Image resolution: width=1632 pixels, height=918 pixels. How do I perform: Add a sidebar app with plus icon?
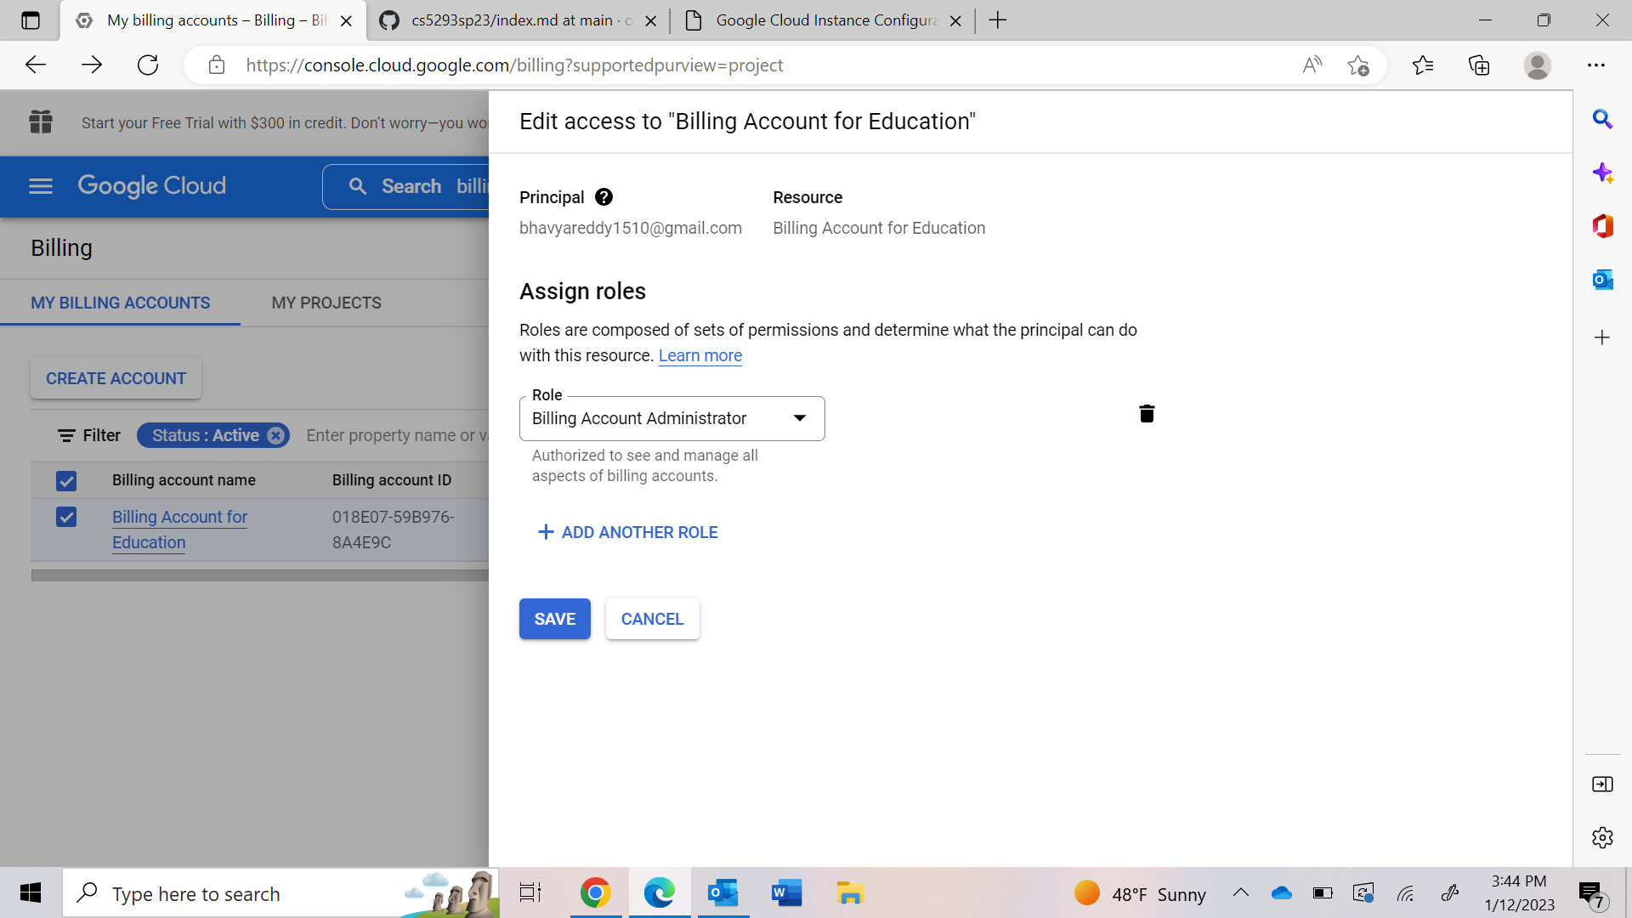[x=1602, y=337]
